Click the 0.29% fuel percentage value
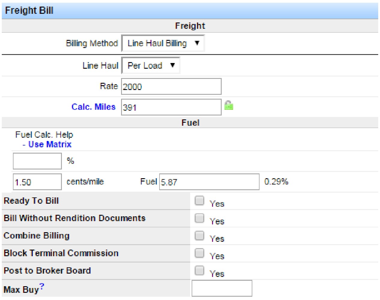Screen dimensions: 380x300 pos(276,181)
